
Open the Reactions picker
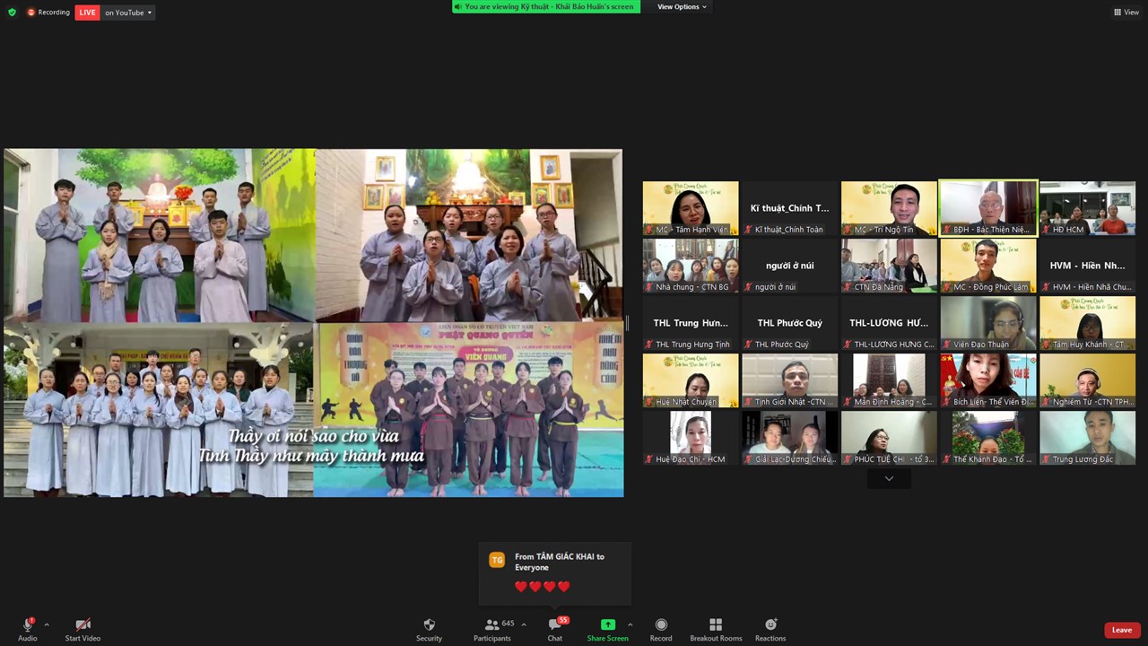[x=770, y=630]
